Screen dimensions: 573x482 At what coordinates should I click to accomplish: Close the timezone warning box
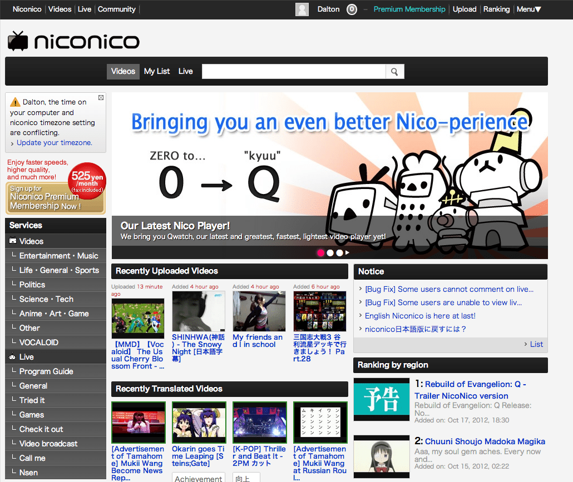(x=101, y=97)
